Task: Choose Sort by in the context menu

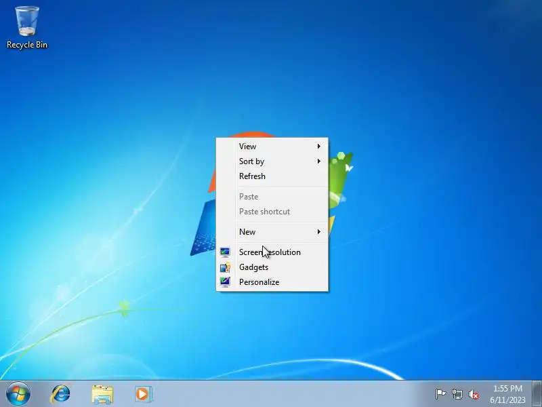Action: coord(272,161)
